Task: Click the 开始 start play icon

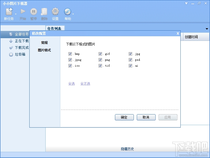Action: pos(23,12)
